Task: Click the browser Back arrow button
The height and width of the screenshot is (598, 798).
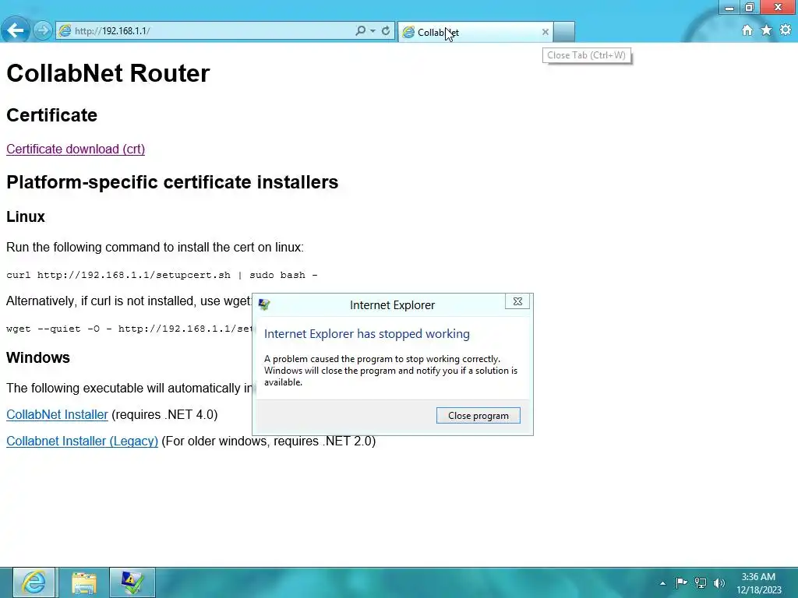Action: point(16,30)
